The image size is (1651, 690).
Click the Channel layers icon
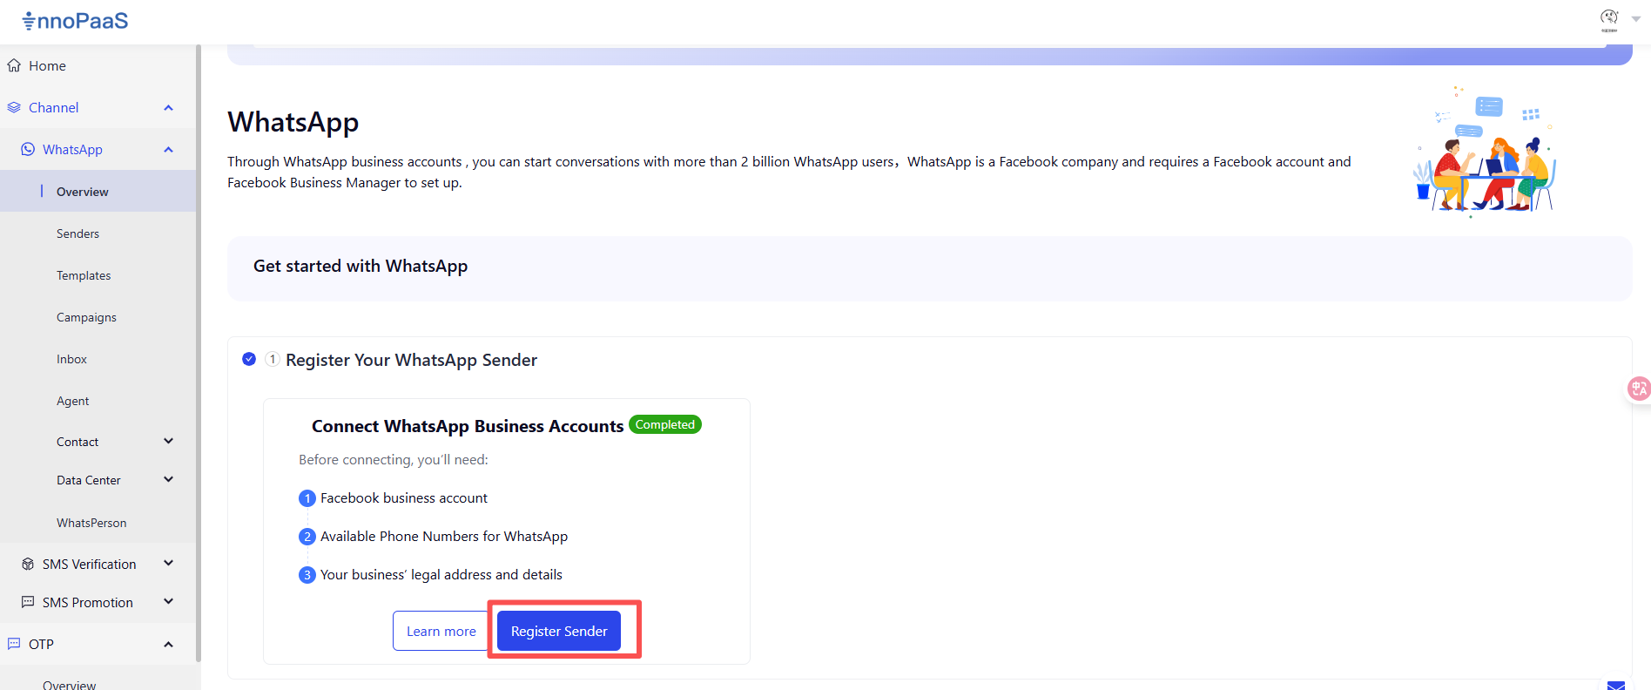click(14, 107)
